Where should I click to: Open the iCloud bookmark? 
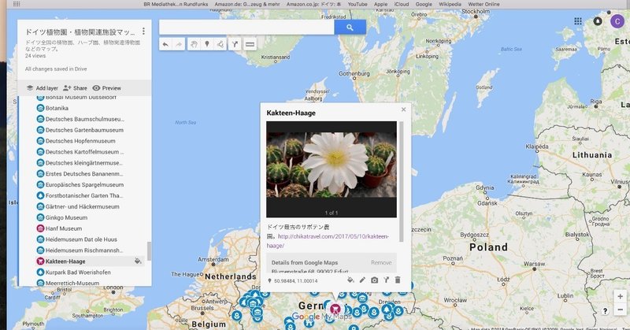(x=402, y=4)
